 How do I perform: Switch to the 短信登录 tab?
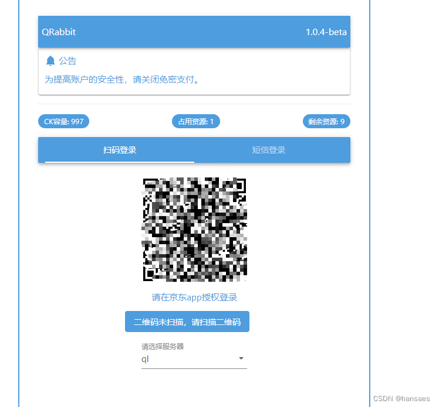click(269, 150)
